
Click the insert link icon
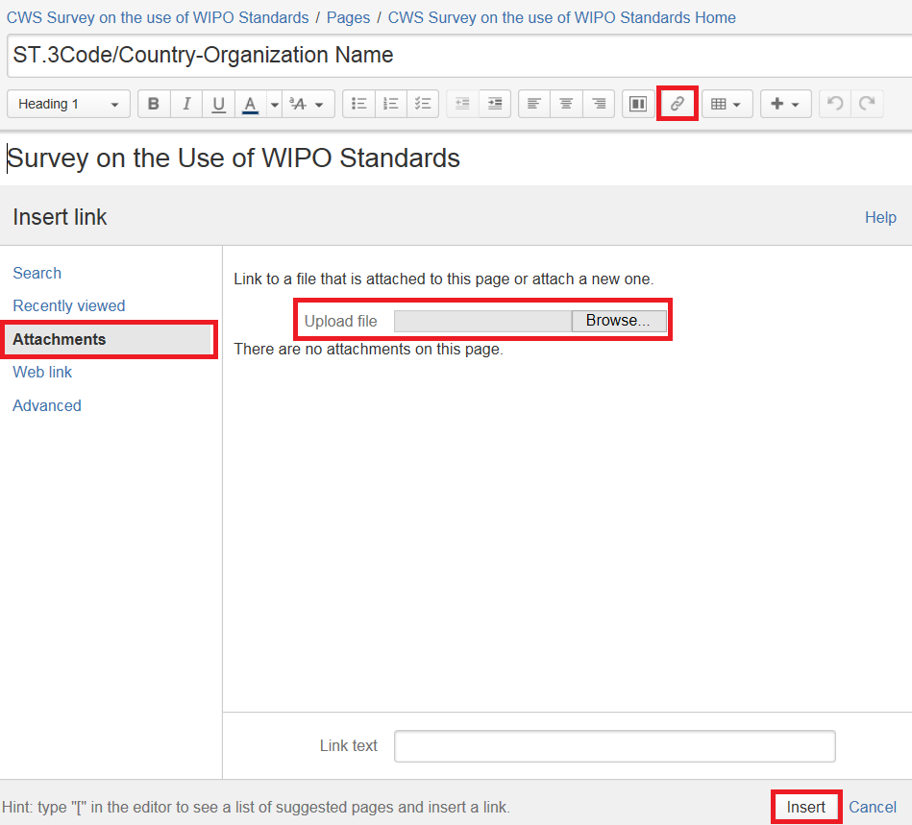click(678, 104)
